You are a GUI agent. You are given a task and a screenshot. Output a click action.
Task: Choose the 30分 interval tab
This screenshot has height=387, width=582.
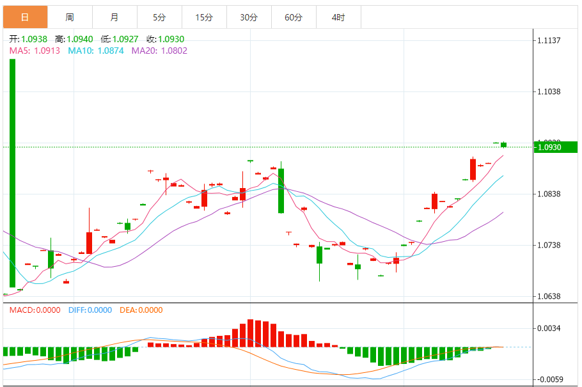[x=249, y=17]
